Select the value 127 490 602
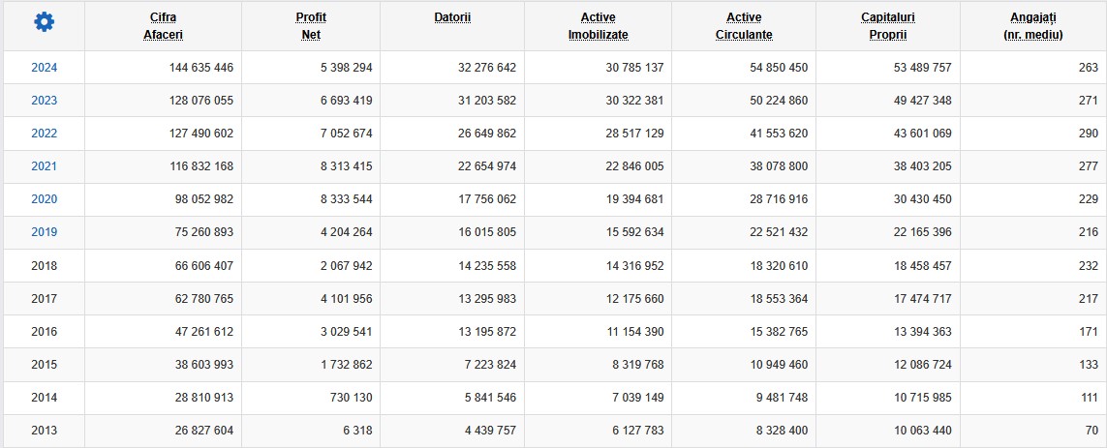Image resolution: width=1107 pixels, height=448 pixels. pos(201,134)
